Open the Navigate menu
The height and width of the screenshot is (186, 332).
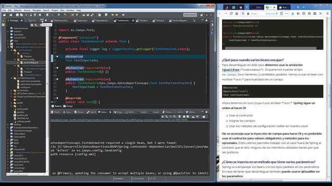point(37,10)
